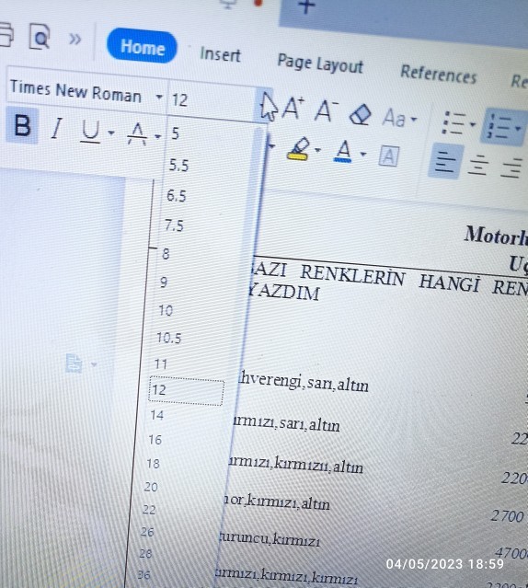This screenshot has height=588, width=528.
Task: Toggle the numbered list button
Action: [x=499, y=127]
